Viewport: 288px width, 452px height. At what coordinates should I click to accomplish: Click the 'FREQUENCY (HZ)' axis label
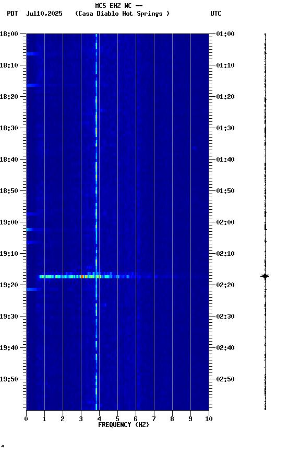124,425
